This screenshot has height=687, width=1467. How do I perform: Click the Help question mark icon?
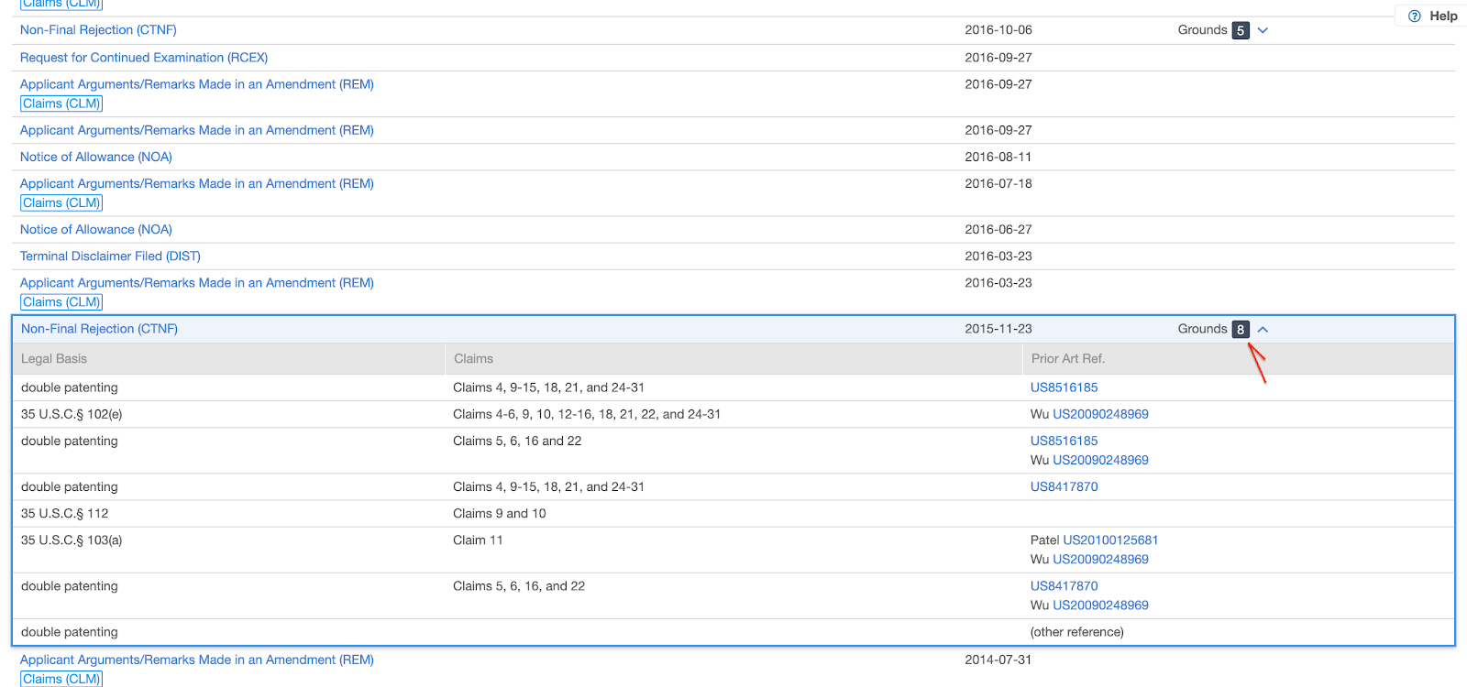[1415, 16]
